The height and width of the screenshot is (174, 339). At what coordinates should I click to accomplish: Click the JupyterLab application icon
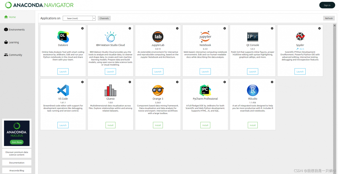point(158,37)
